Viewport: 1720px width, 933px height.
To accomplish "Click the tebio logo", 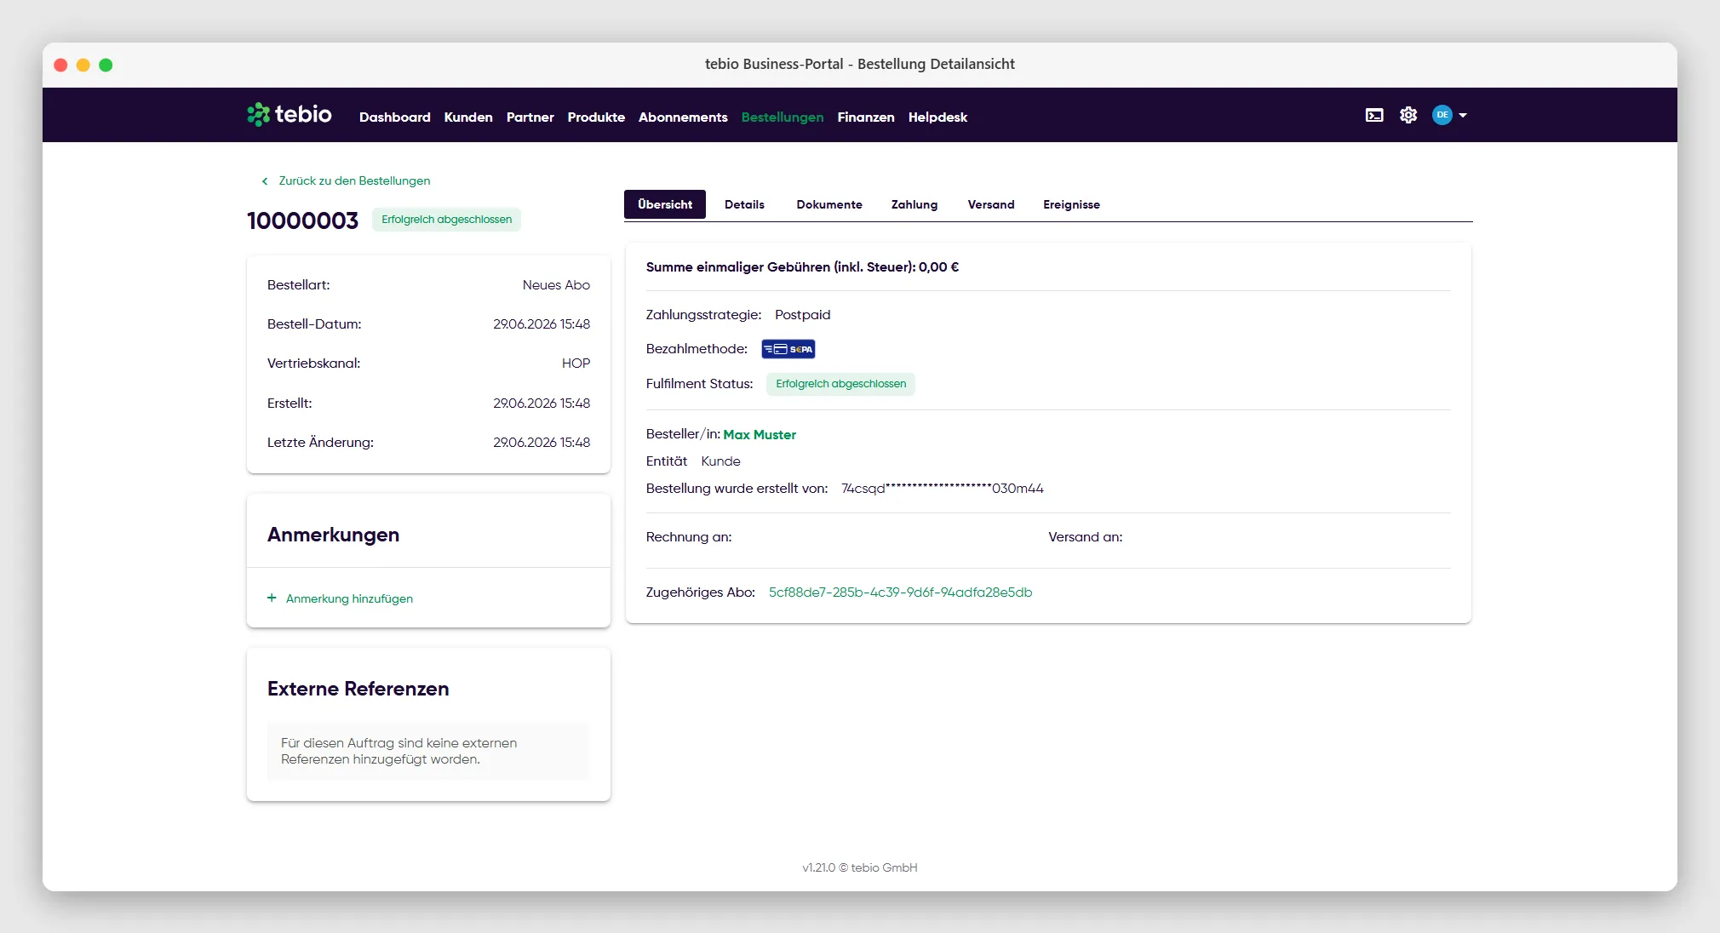I will [x=290, y=114].
